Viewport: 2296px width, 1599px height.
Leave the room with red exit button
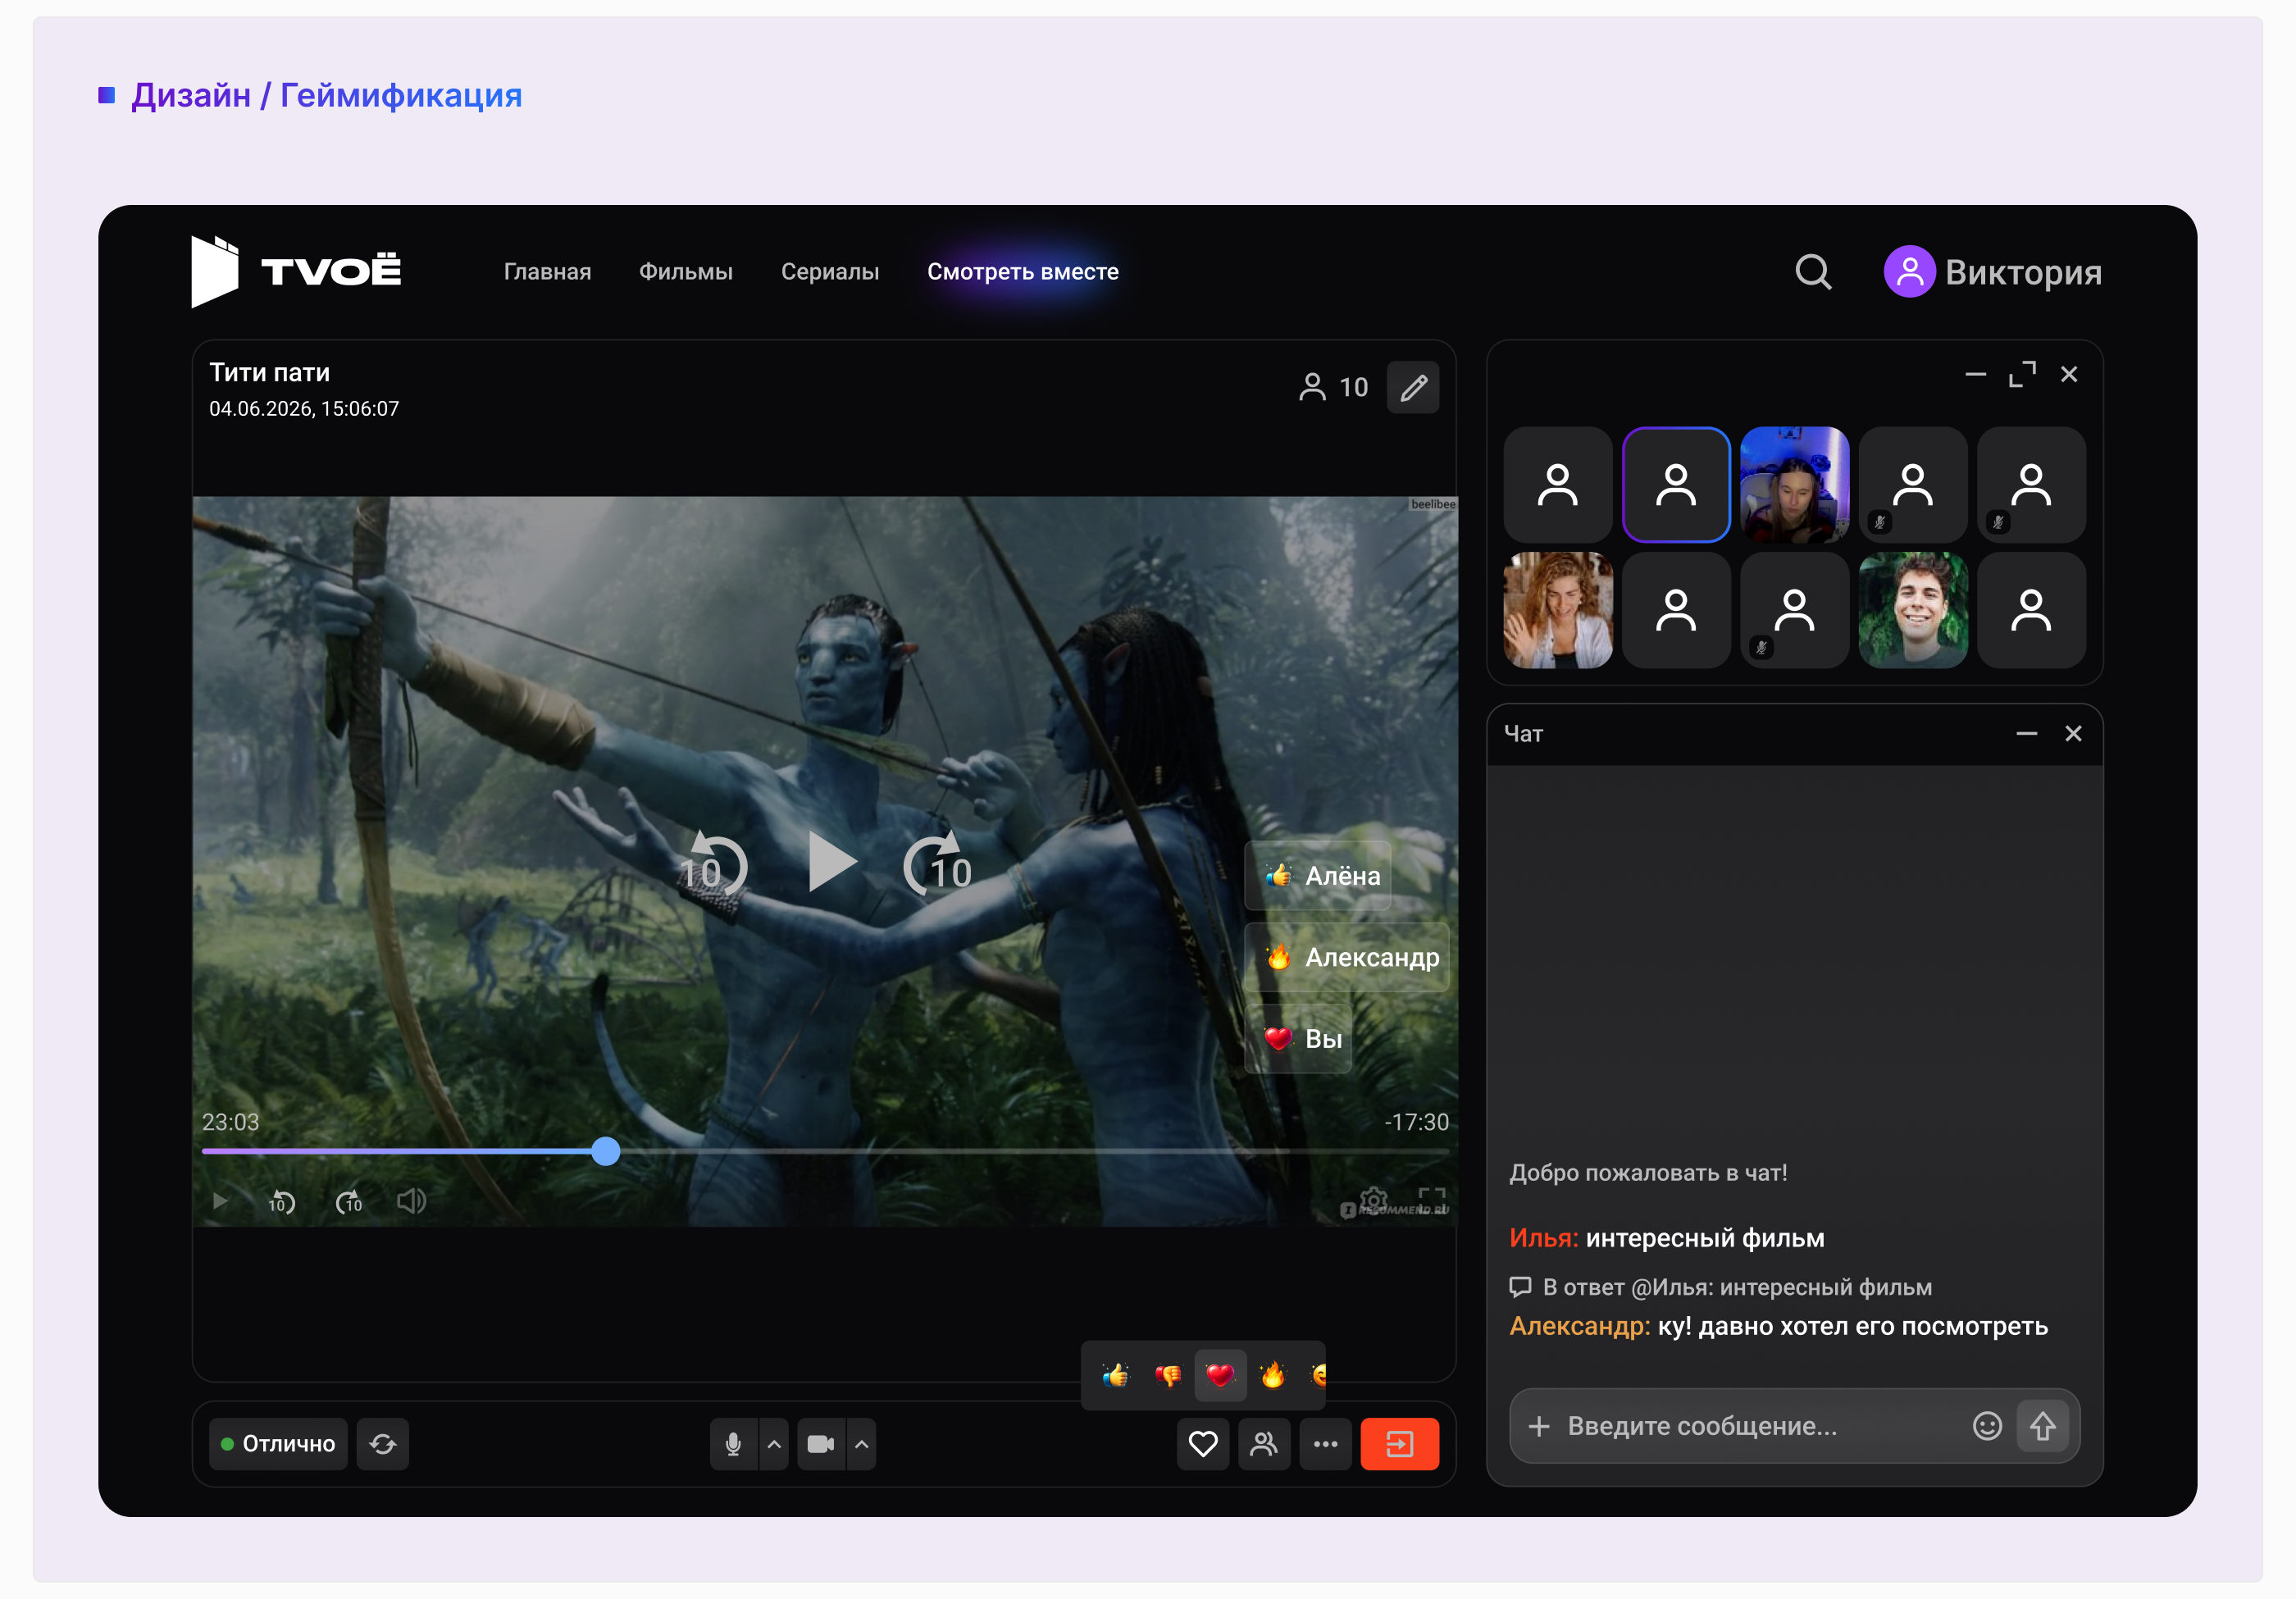(1400, 1444)
